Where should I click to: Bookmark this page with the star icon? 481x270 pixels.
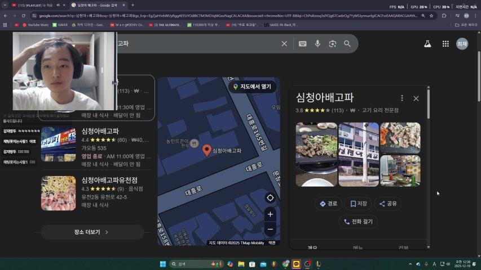(431, 16)
